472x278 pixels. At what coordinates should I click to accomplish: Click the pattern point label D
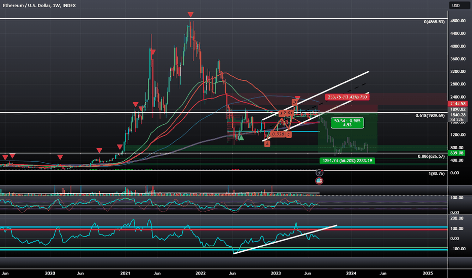[294, 103]
